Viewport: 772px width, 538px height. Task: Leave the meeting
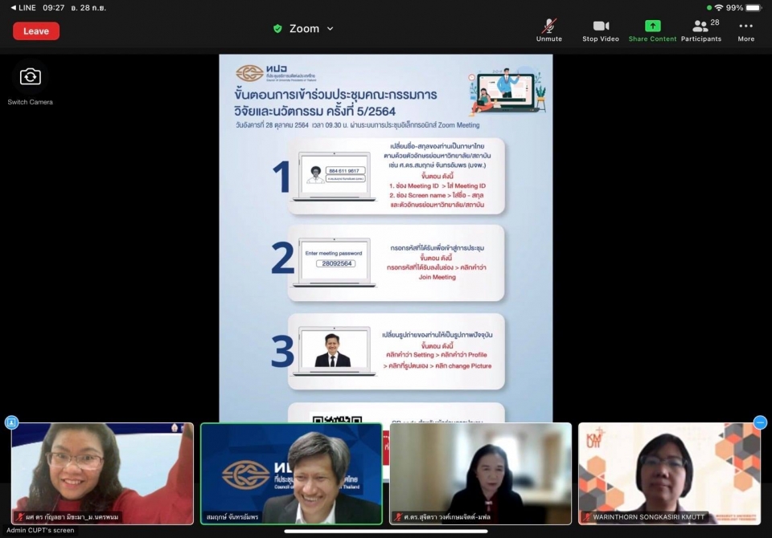pyautogui.click(x=36, y=31)
